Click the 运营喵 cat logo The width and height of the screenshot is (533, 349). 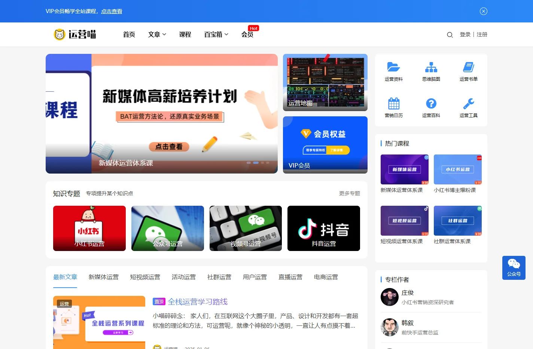[x=75, y=34]
